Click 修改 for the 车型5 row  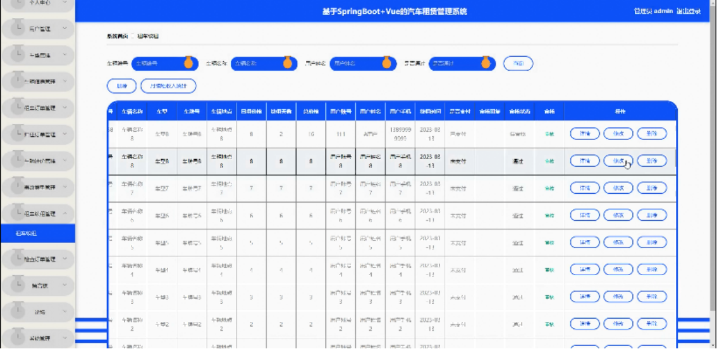[618, 242]
